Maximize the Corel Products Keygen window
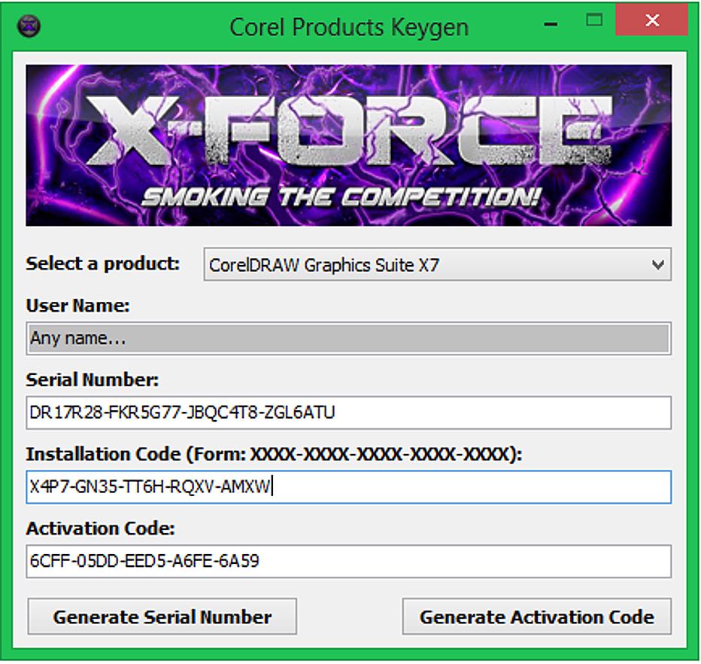The width and height of the screenshot is (701, 664). (x=594, y=20)
